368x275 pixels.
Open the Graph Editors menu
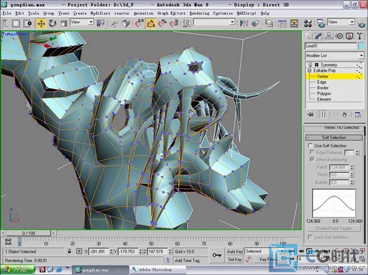(172, 14)
